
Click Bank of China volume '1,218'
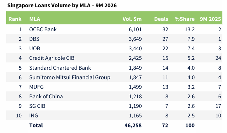[x=135, y=97]
